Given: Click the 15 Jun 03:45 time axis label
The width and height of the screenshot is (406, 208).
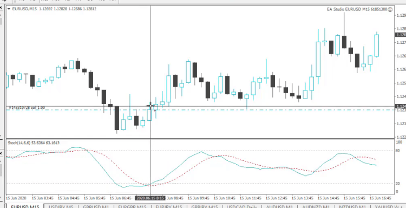Looking at the screenshot, I should point(43,198).
